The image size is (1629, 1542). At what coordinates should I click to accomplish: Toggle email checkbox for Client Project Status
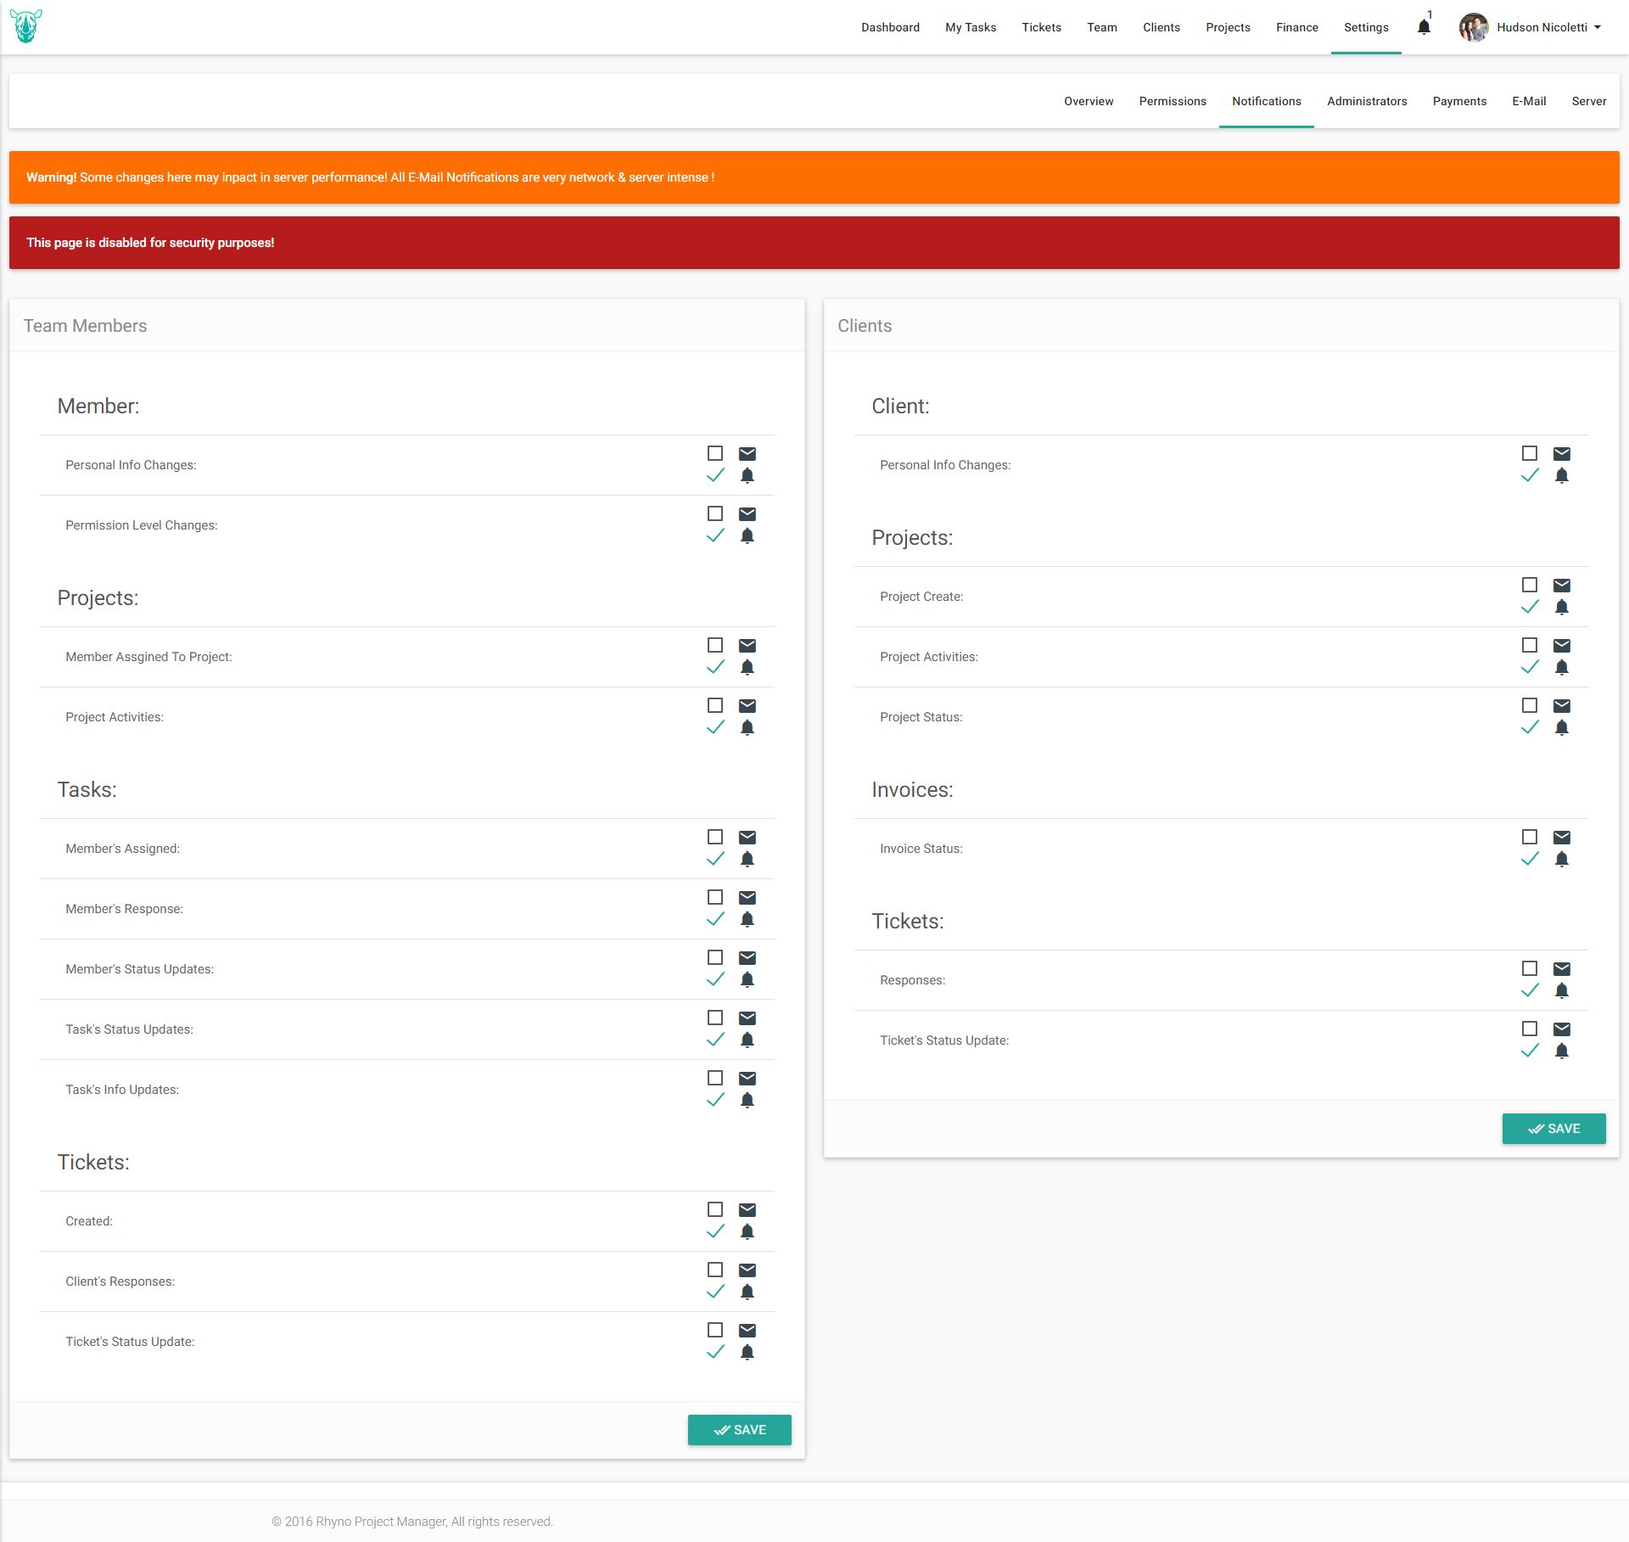click(1530, 706)
